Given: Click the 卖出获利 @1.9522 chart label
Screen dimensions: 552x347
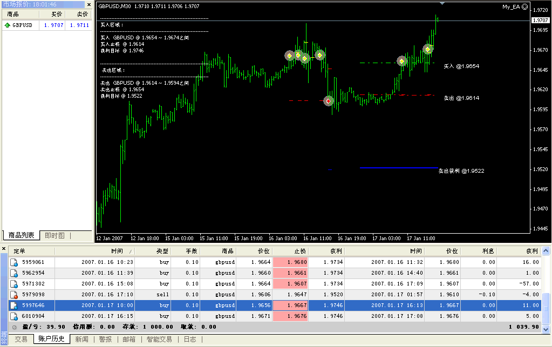Looking at the screenshot, I should coord(461,171).
